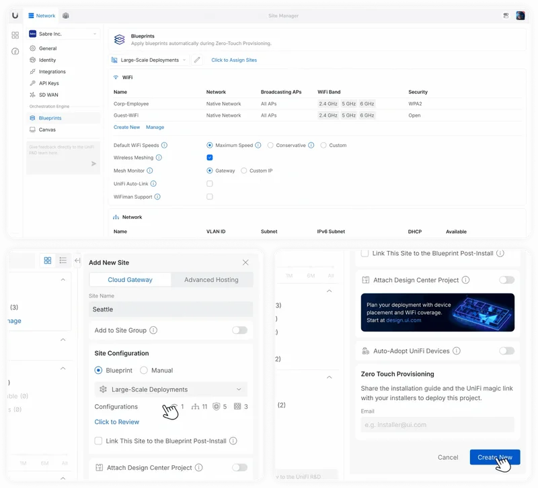Open General settings
The width and height of the screenshot is (538, 488).
48,48
